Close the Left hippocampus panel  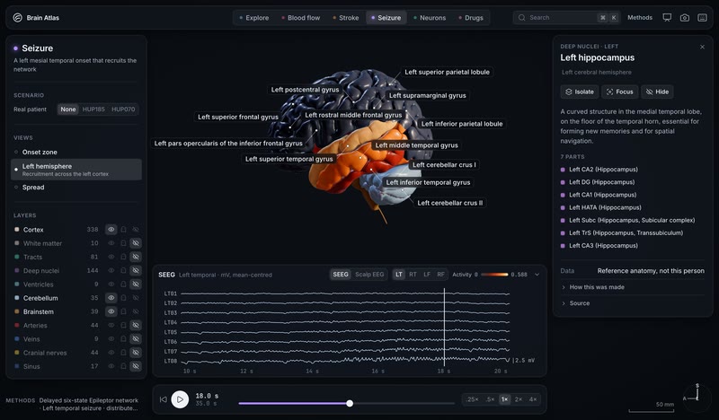[x=702, y=47]
